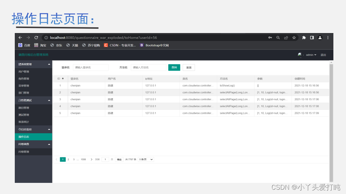Click the vertical scrollbar of the page
Viewport: 346px width, 194px height.
pyautogui.click(x=331, y=122)
